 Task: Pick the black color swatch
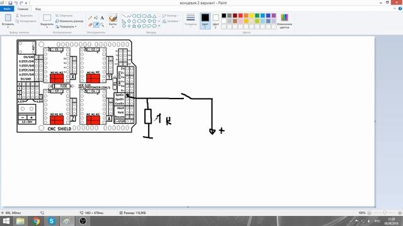(224, 16)
